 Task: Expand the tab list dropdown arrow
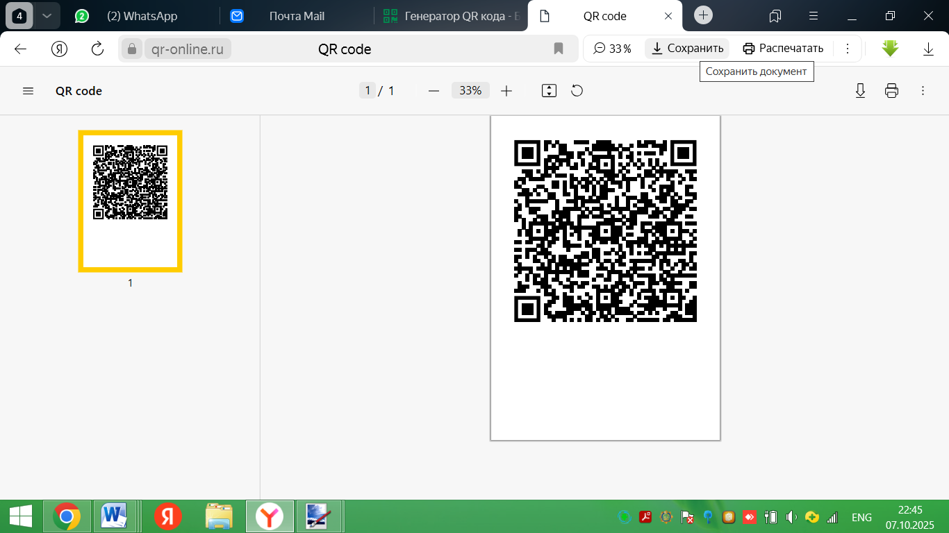click(x=47, y=15)
